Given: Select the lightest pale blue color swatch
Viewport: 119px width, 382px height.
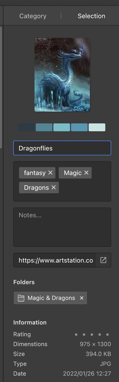Looking at the screenshot, I should point(97,127).
